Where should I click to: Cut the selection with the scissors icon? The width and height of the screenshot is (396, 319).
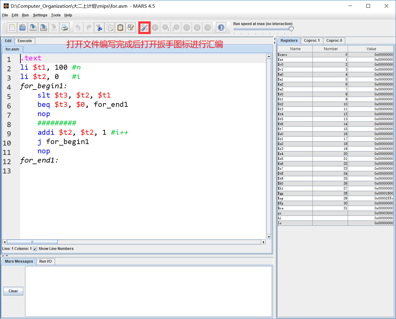click(99, 28)
